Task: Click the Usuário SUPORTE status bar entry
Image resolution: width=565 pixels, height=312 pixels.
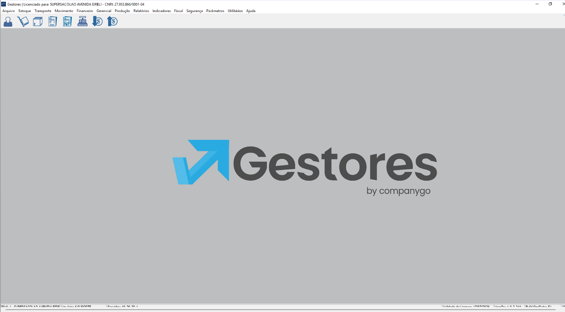Action: pos(84,306)
